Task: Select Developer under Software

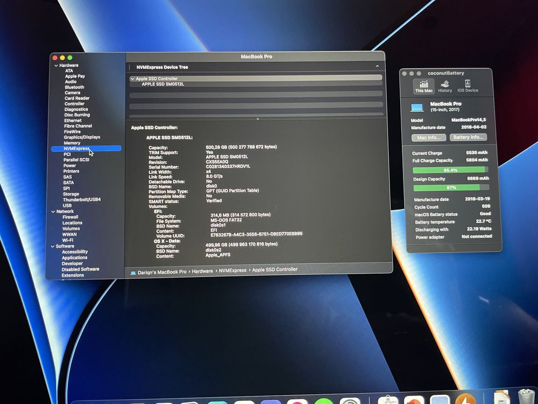Action: click(72, 263)
